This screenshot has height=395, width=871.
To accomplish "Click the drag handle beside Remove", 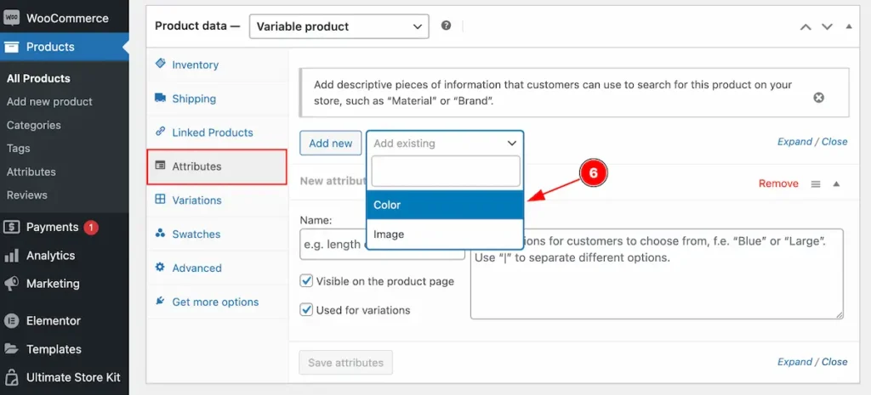I will pos(816,183).
